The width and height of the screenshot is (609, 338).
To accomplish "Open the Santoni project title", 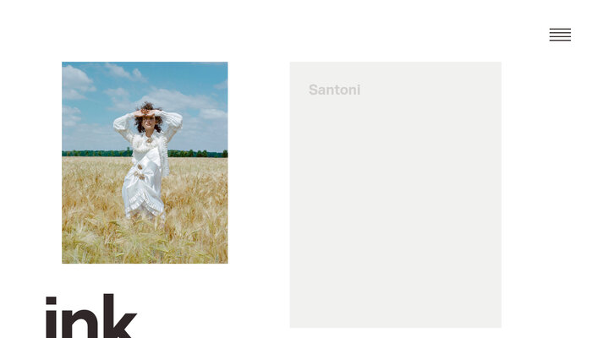I will [334, 90].
